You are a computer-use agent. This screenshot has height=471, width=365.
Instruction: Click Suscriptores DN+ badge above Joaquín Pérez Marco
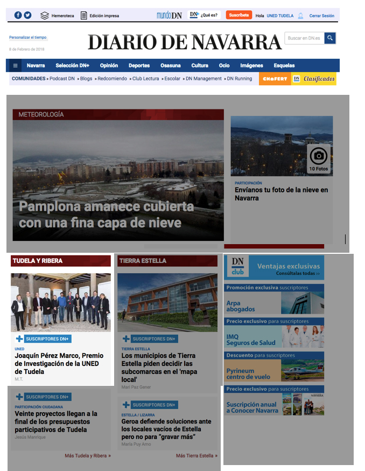[x=44, y=339]
